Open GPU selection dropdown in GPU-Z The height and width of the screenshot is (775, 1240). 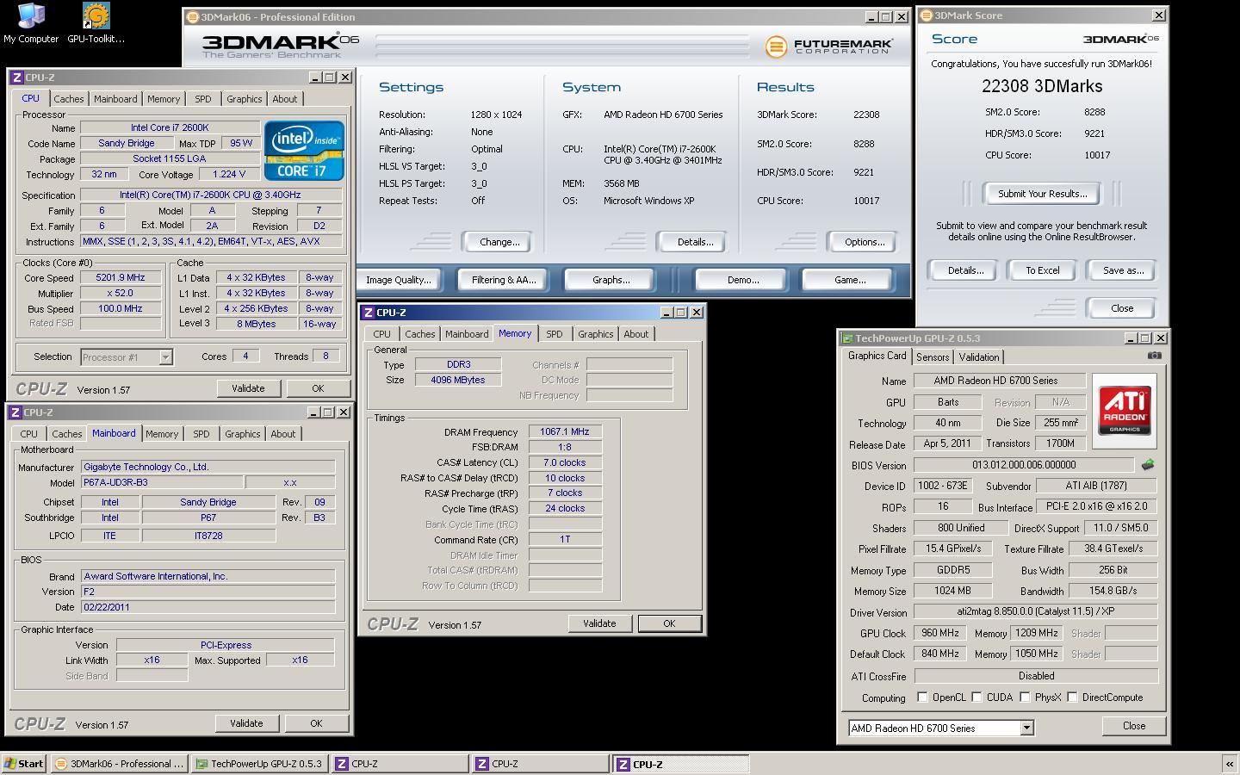1026,728
